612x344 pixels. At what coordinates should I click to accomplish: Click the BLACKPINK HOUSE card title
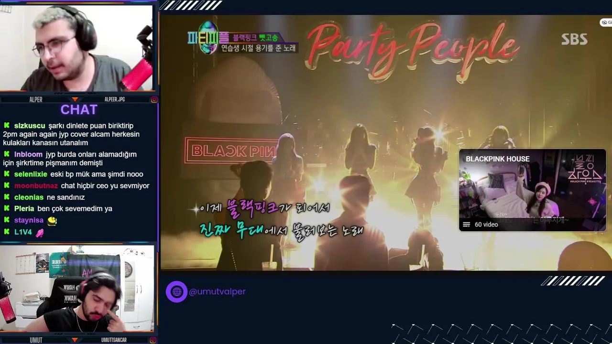click(x=498, y=159)
